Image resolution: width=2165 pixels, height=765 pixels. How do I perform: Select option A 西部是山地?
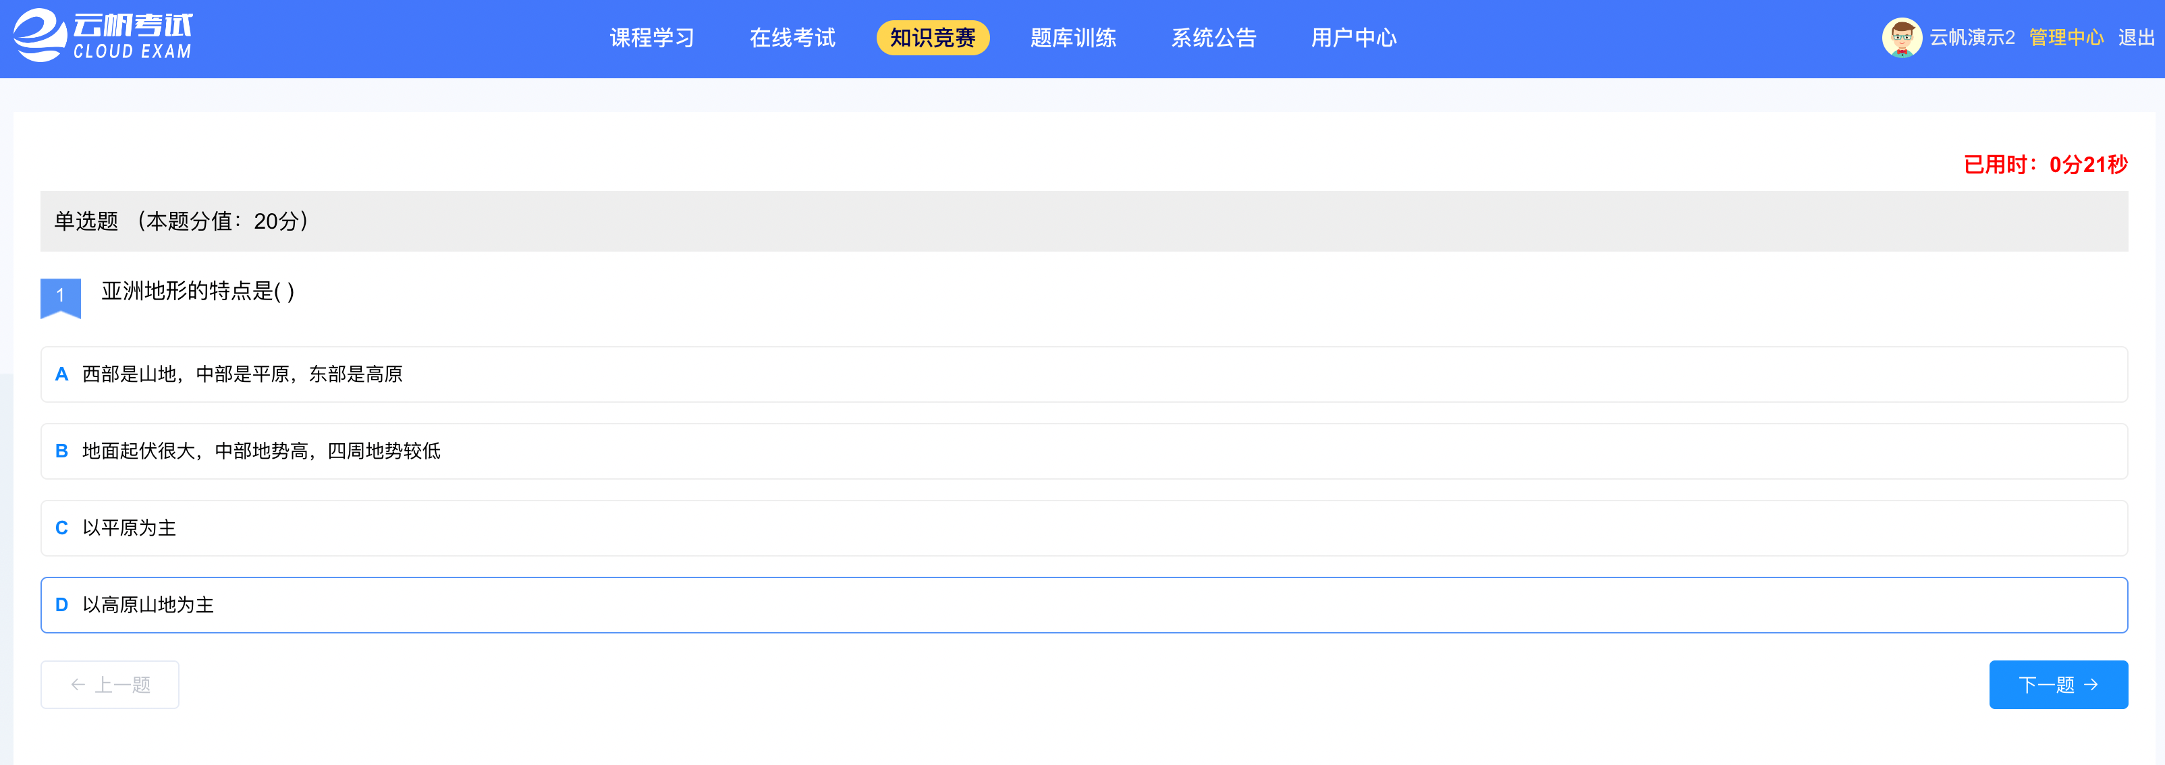pyautogui.click(x=1084, y=374)
